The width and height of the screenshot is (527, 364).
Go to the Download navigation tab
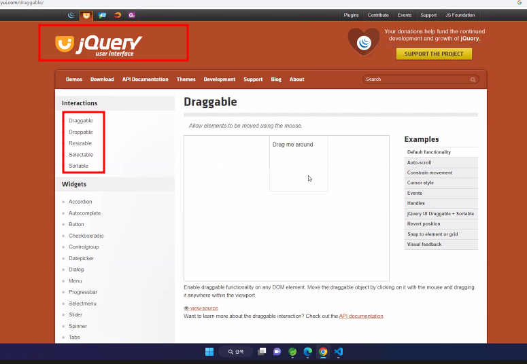[x=102, y=79]
